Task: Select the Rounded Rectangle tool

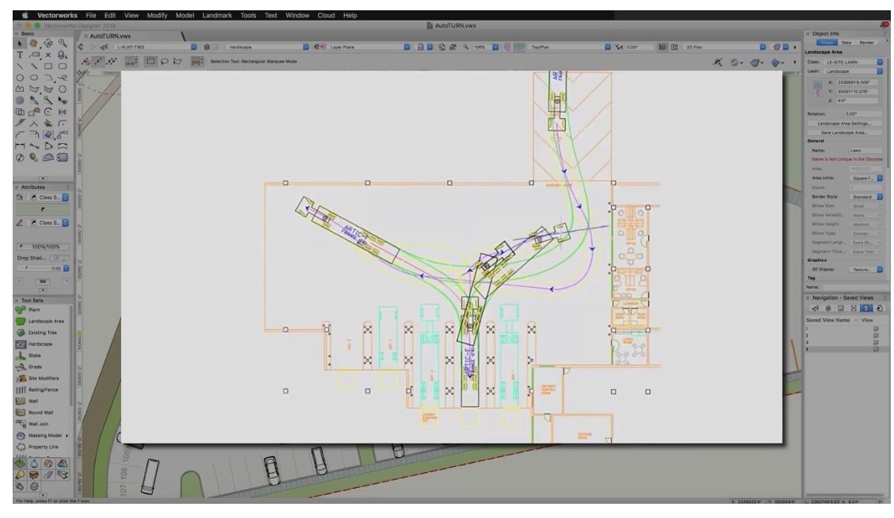Action: [63, 66]
